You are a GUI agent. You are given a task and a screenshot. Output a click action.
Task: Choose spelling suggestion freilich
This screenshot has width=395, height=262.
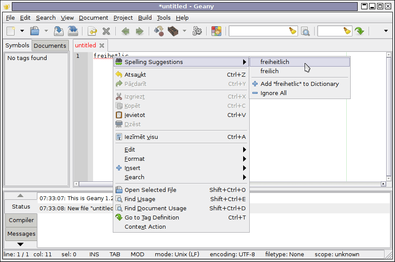tap(300, 71)
